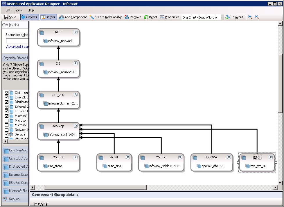Click the MS SQL group header icon

click(143, 158)
